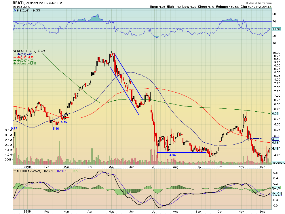Click the green up-arrow change indicator
This screenshot has height=214, width=285.
click(271, 7)
